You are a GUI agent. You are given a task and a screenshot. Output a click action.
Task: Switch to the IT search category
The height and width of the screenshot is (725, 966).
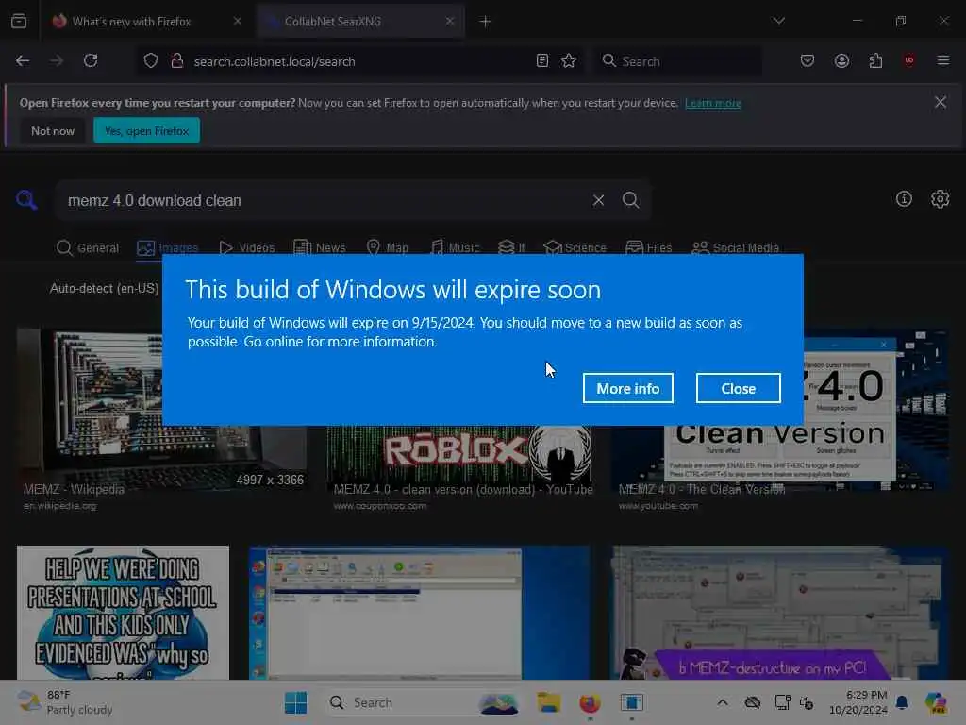point(511,248)
